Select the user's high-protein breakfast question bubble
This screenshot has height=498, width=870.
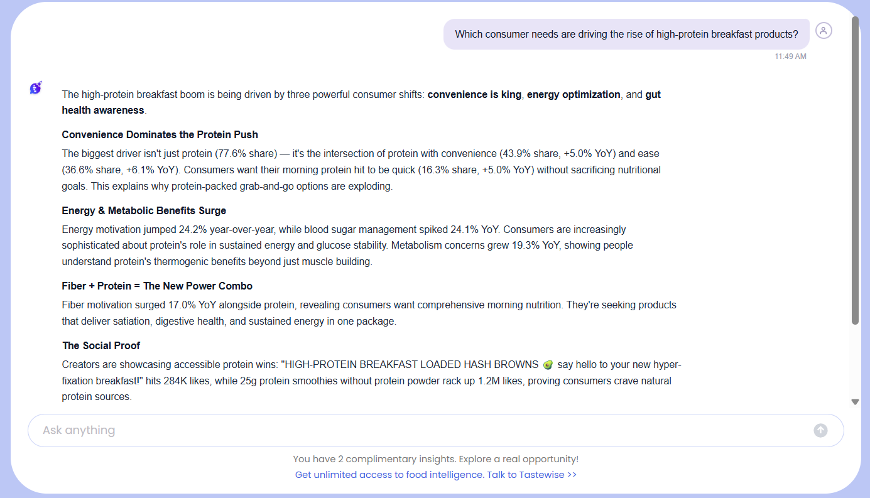[626, 35]
